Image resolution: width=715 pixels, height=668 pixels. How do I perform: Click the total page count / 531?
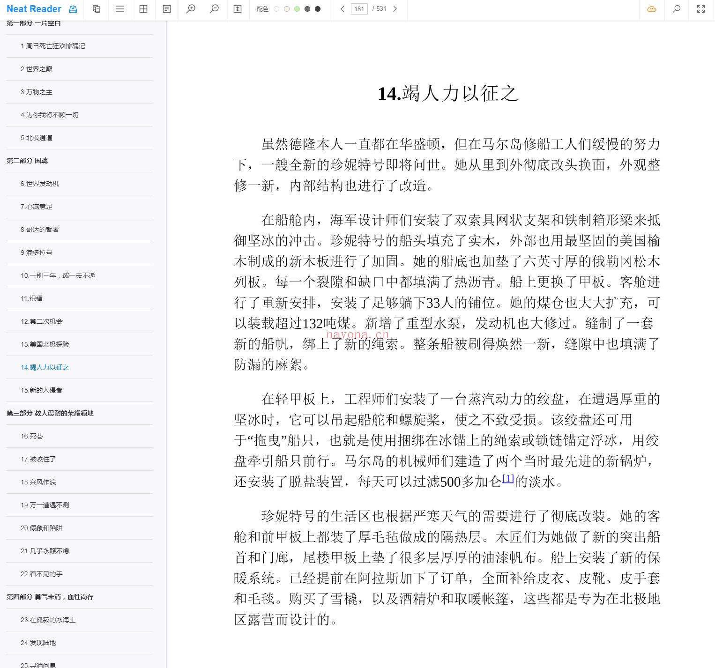379,9
